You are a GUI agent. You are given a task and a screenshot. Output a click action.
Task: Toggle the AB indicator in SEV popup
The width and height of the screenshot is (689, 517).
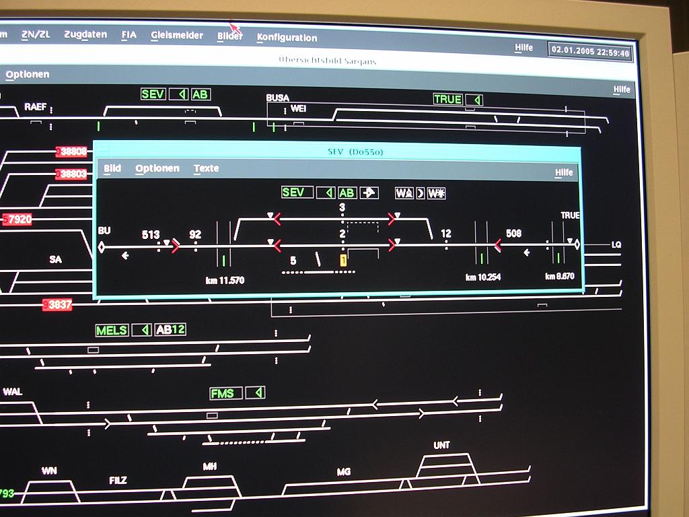pyautogui.click(x=347, y=193)
